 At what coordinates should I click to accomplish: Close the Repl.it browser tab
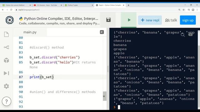tap(123, 5)
